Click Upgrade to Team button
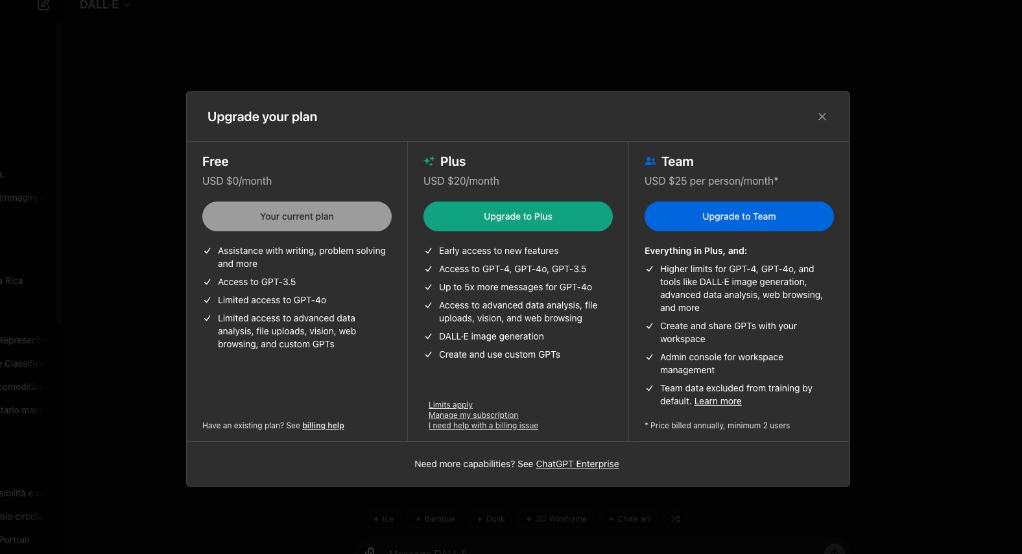 (x=739, y=216)
